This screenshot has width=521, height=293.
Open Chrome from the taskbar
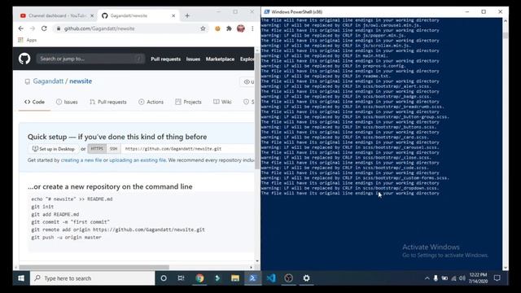click(199, 278)
